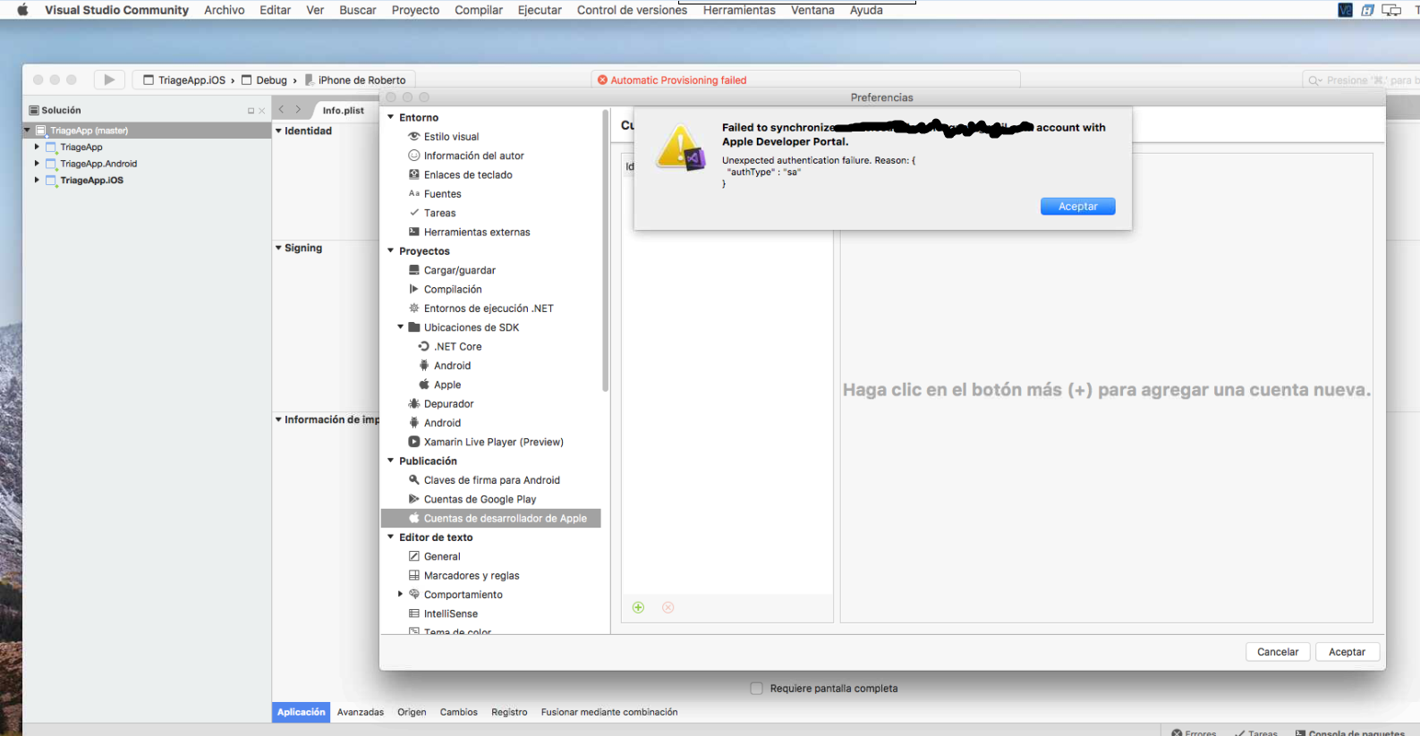
Task: Select Herramientas externas entry
Action: (x=477, y=233)
